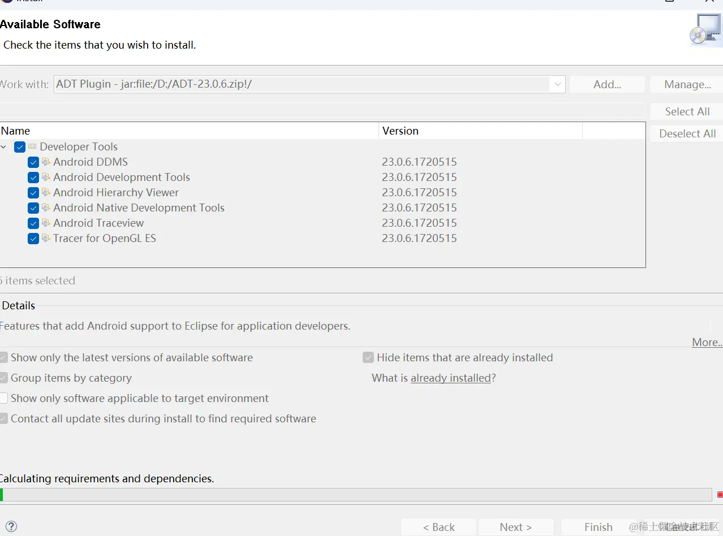Select the Tracer for OpenGL ES label
Viewport: 723px width, 536px height.
(x=105, y=239)
